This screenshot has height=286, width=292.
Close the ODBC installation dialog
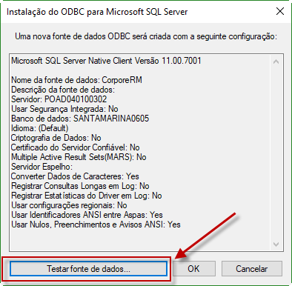click(x=280, y=11)
